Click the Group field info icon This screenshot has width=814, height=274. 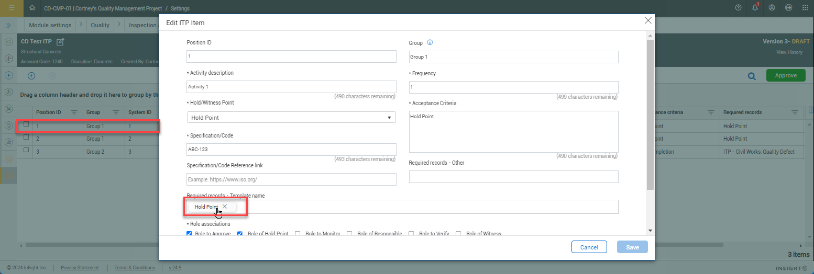430,43
